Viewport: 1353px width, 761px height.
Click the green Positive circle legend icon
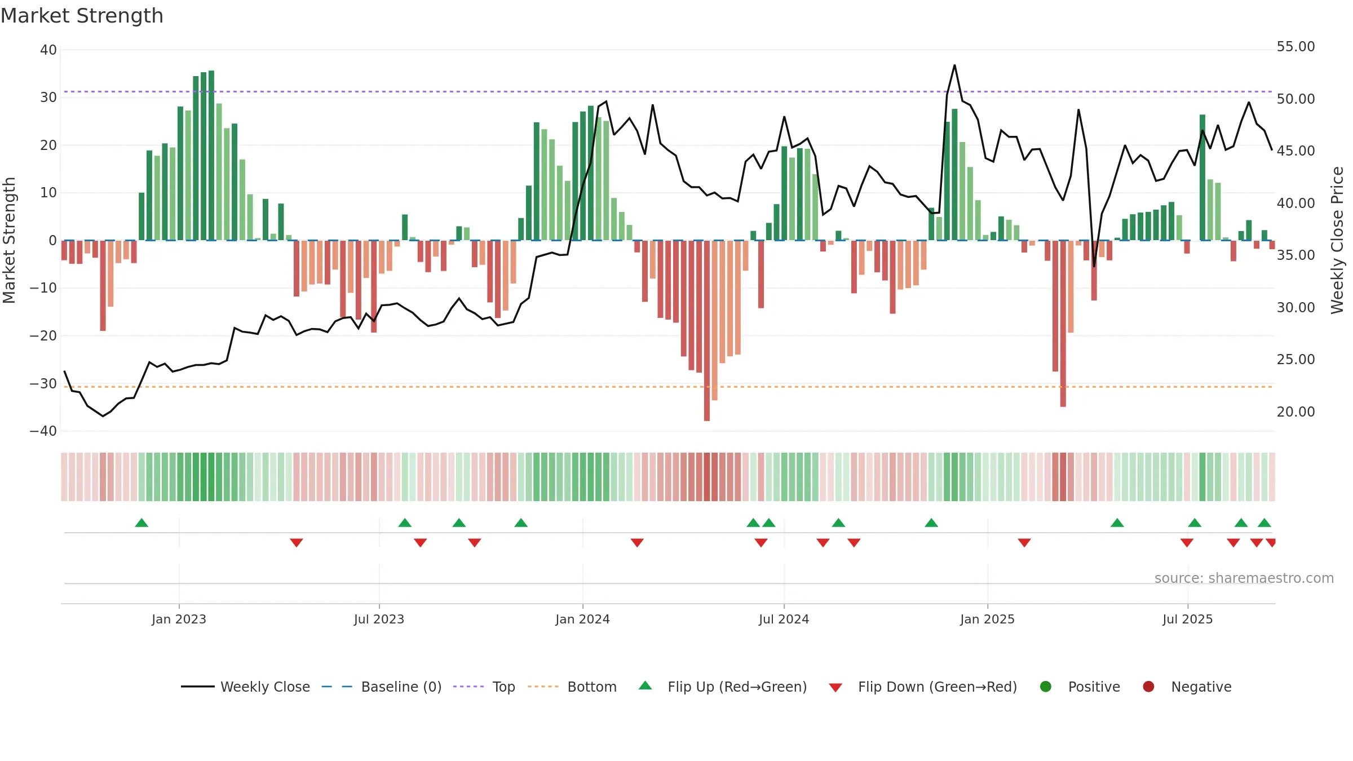[1046, 687]
